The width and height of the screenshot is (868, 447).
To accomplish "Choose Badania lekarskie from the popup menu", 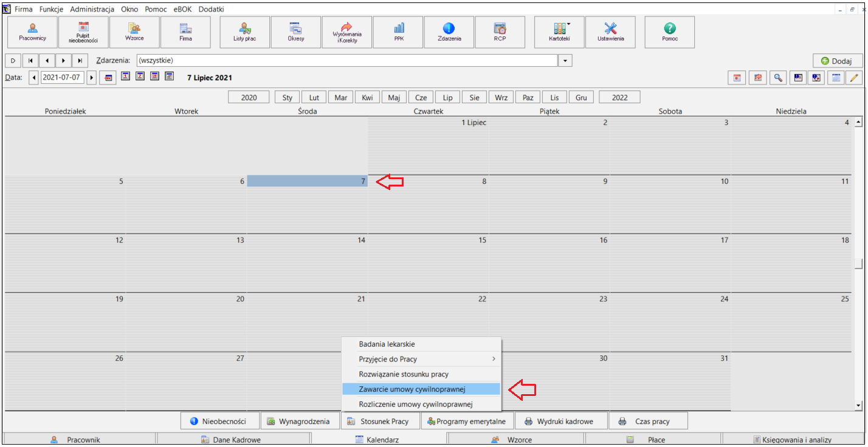I will 421,344.
